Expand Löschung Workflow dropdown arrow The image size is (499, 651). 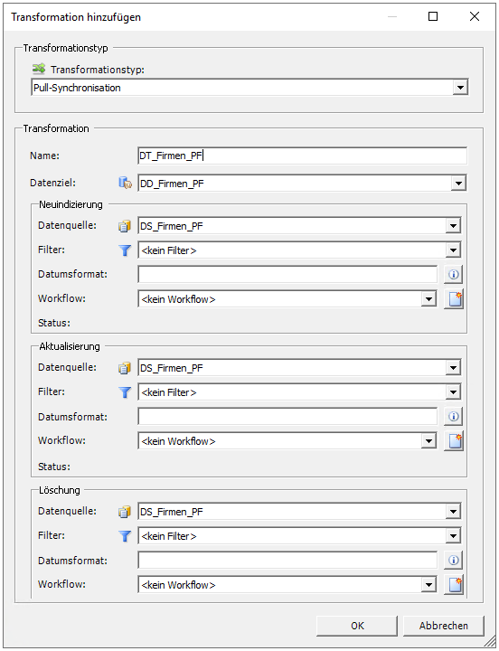[x=428, y=585]
